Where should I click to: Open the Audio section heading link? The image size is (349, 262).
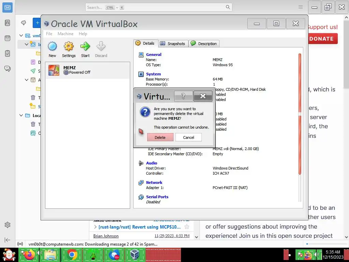pos(152,163)
